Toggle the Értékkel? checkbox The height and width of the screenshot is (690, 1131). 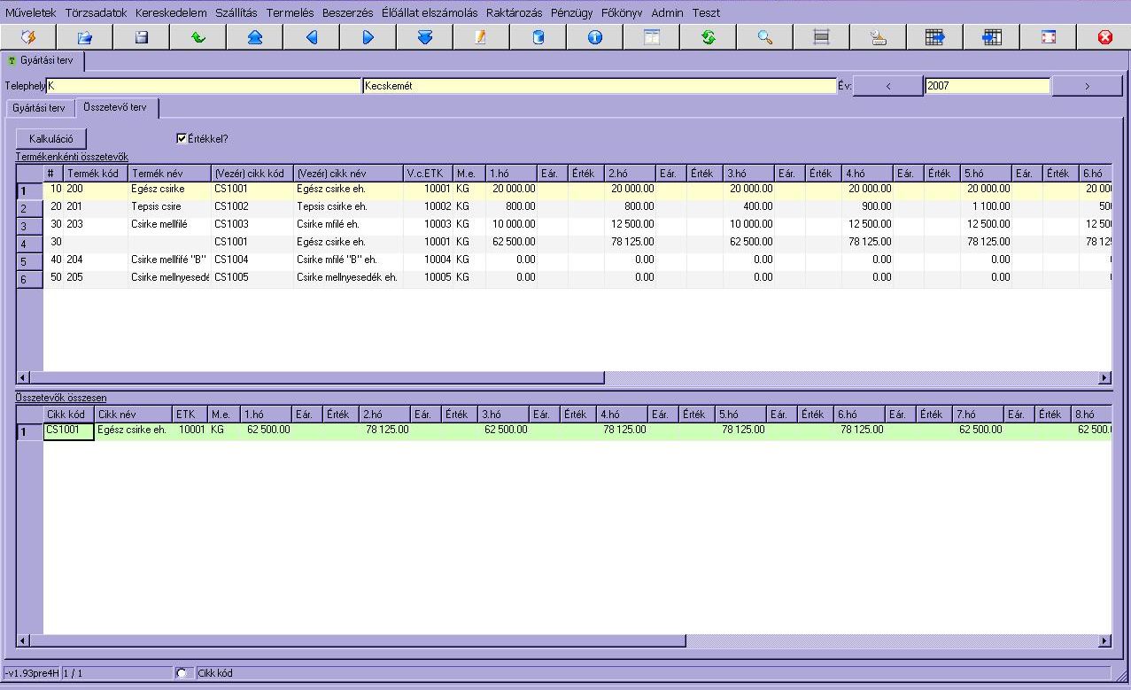tap(182, 138)
